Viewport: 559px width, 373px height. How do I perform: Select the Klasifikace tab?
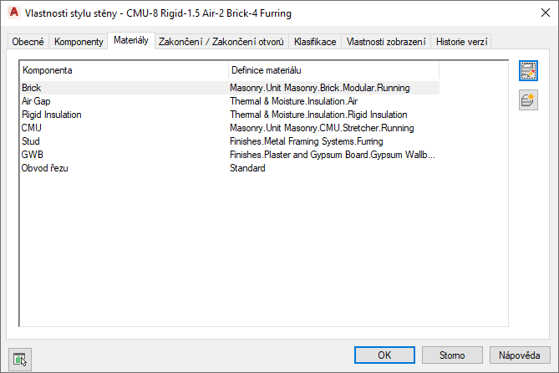coord(315,42)
